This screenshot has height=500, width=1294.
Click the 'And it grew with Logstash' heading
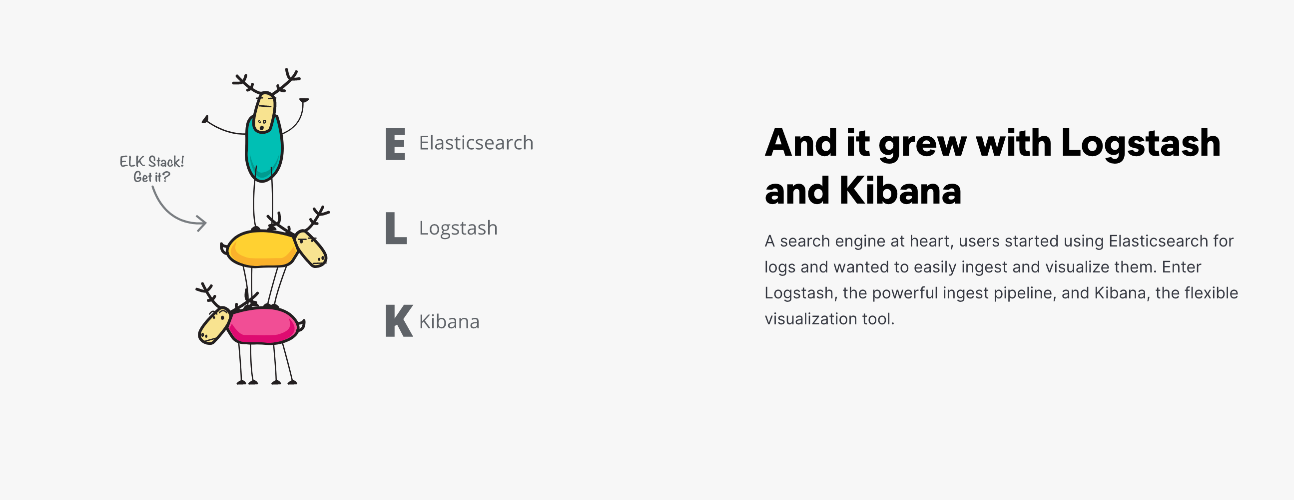[x=992, y=143]
